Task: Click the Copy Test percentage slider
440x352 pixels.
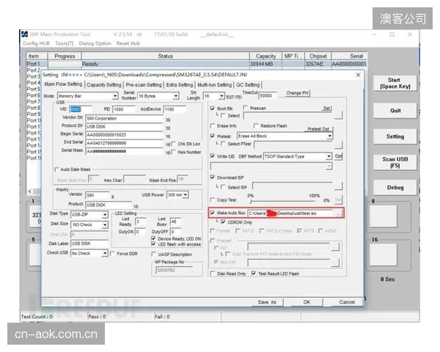Action: pos(282,201)
